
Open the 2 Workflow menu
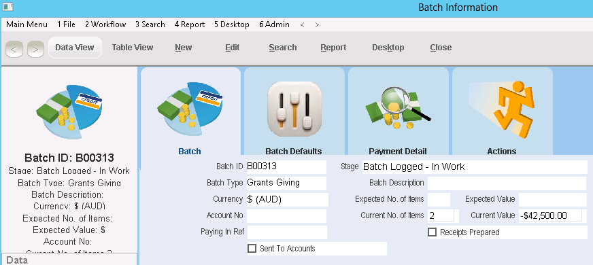(x=105, y=24)
